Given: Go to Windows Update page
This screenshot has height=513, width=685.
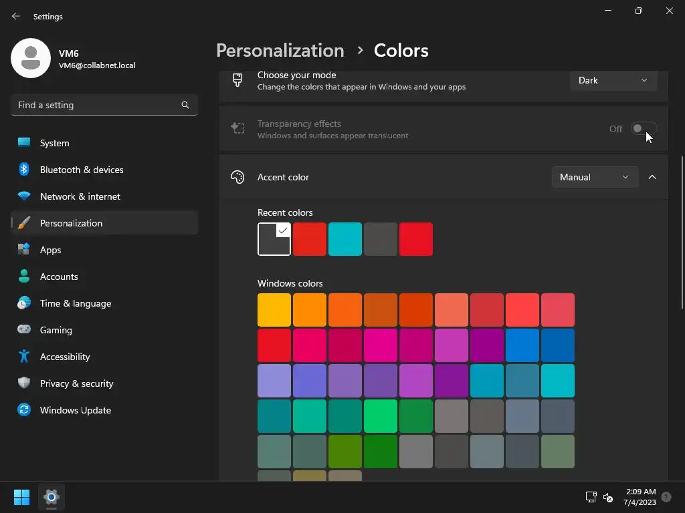Looking at the screenshot, I should [x=104, y=409].
